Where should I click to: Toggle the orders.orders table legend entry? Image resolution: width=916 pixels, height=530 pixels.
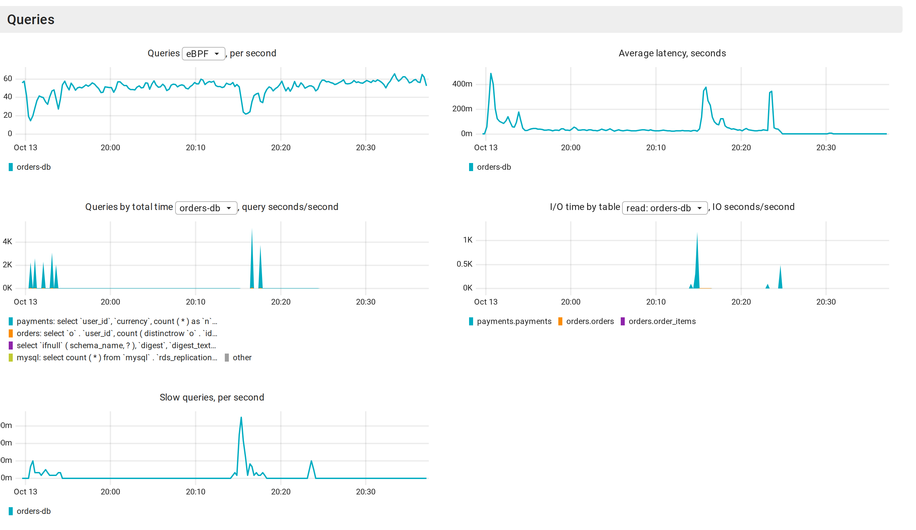click(x=586, y=321)
